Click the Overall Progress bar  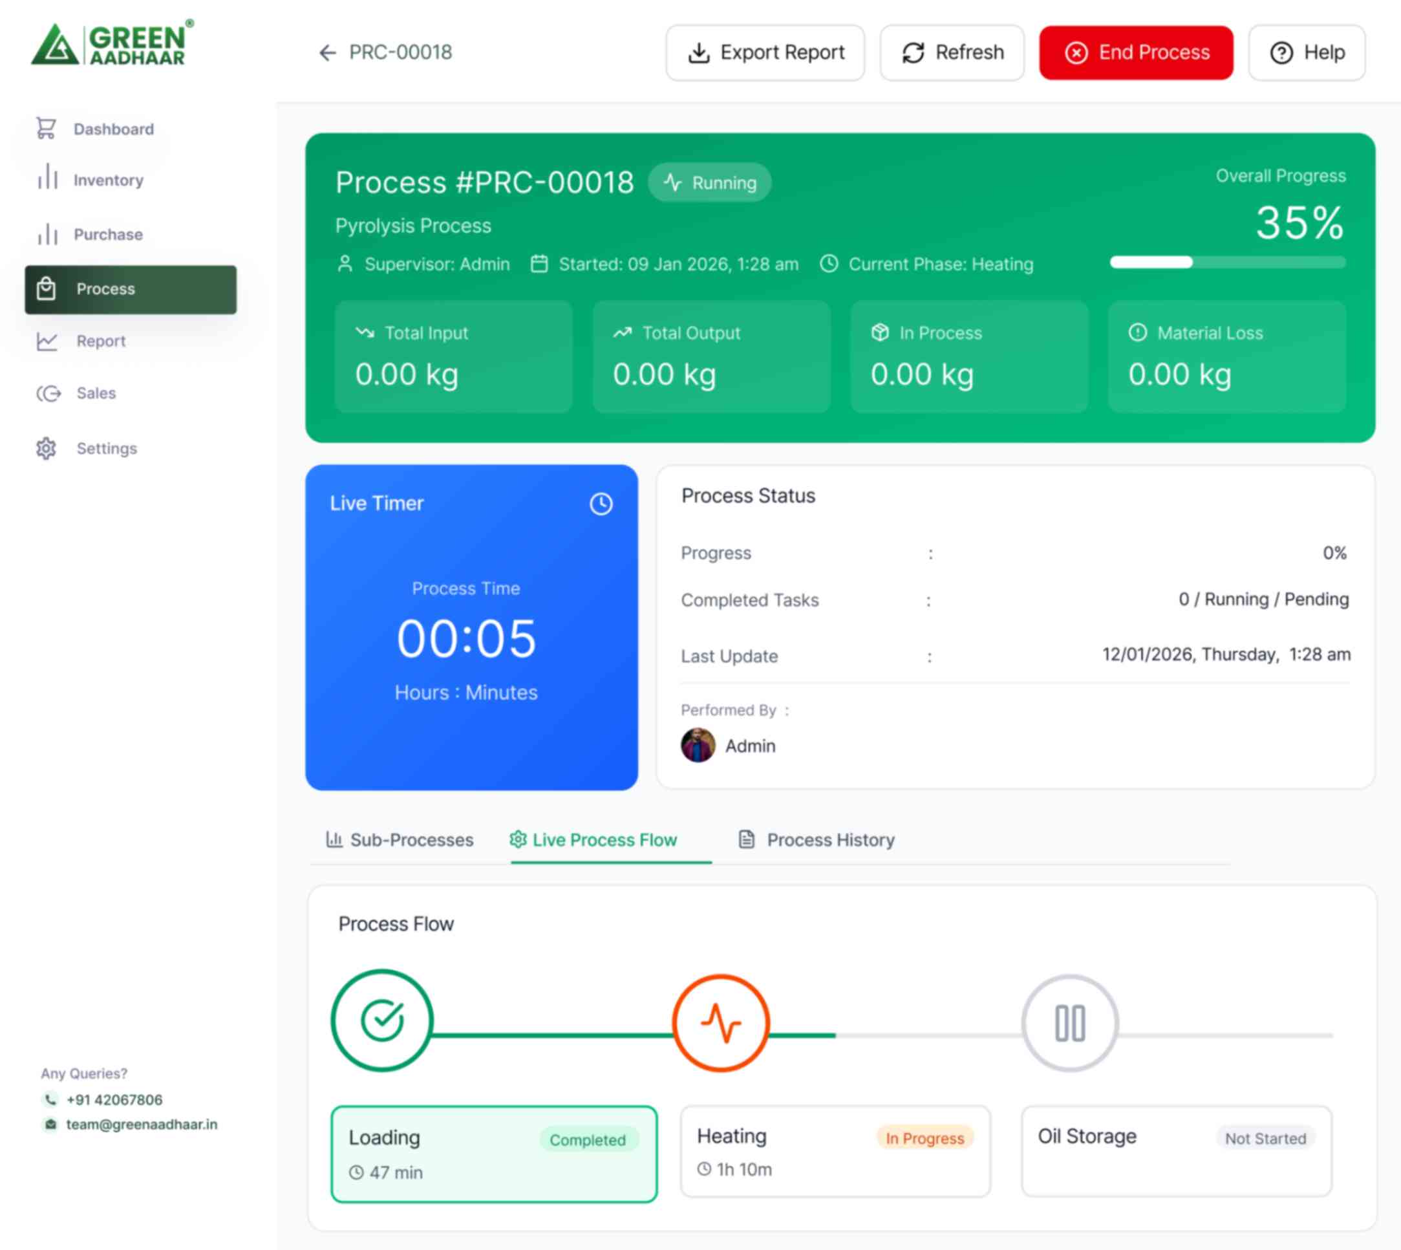pos(1228,262)
